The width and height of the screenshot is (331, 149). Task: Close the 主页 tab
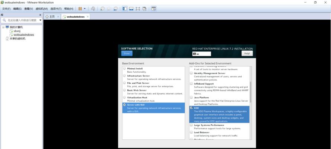(58, 17)
